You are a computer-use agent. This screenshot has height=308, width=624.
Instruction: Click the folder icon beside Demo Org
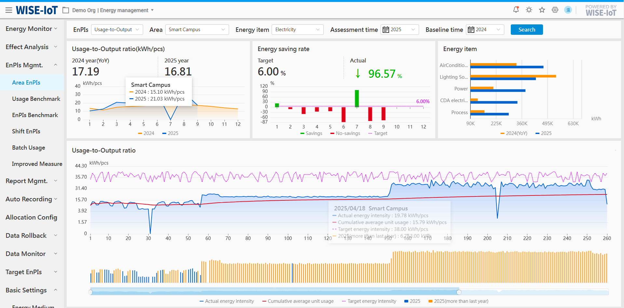[x=66, y=10]
